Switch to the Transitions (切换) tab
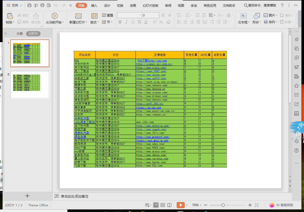The height and width of the screenshot is (212, 304). (120, 6)
